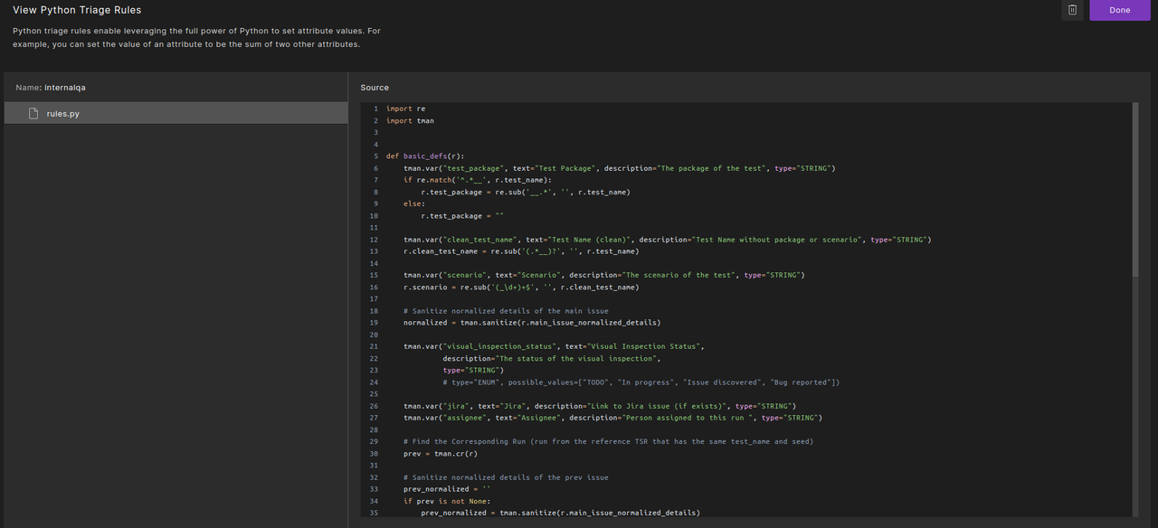Place cursor on "def basic_defs(r):" line
Screen dimensions: 1158x528
coord(424,156)
